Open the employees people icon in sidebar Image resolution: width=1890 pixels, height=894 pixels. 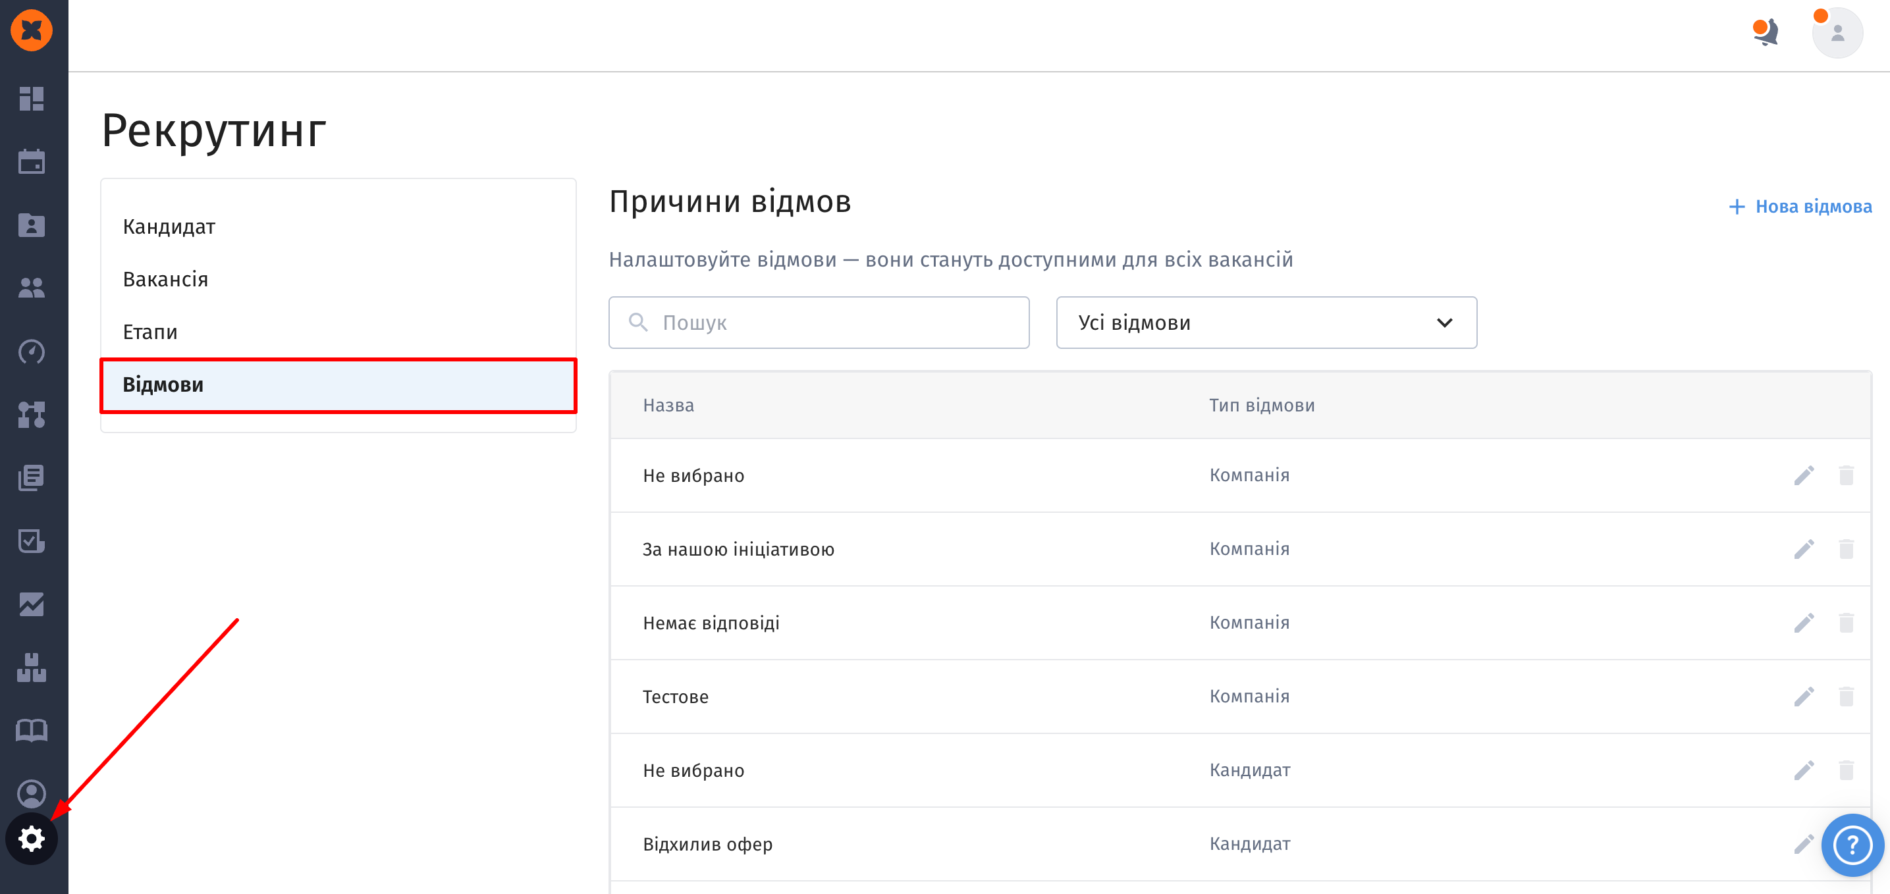click(32, 288)
